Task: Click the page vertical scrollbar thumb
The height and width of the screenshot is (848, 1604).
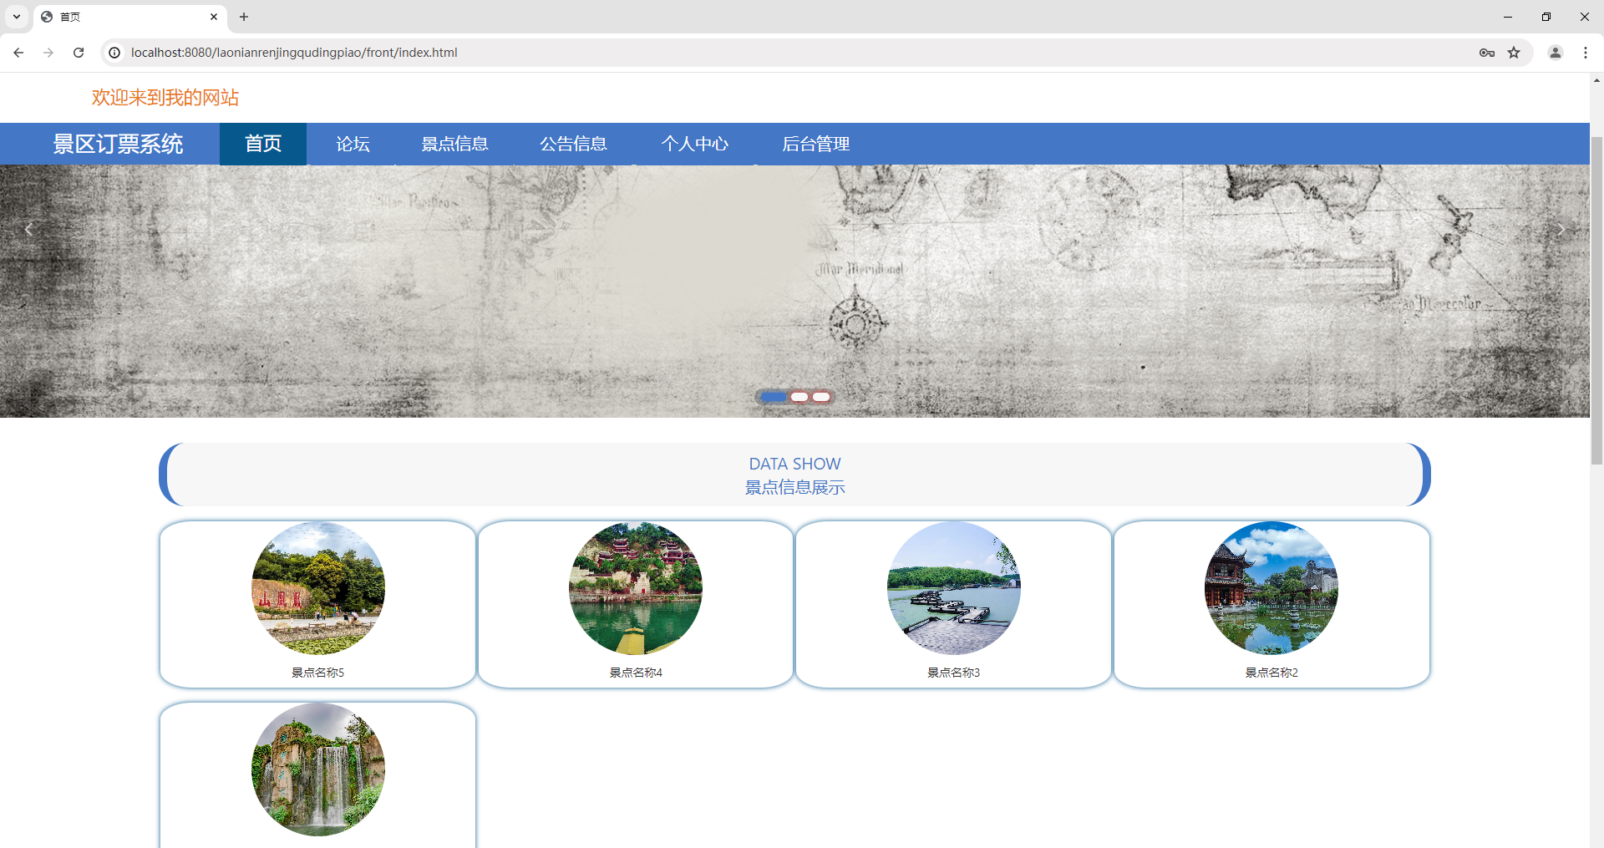Action: click(1596, 301)
